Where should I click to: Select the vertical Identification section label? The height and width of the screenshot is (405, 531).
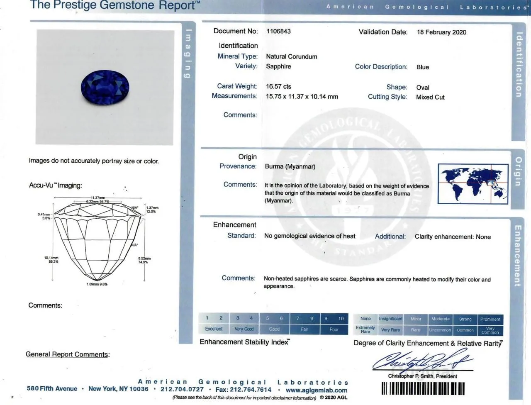(519, 64)
